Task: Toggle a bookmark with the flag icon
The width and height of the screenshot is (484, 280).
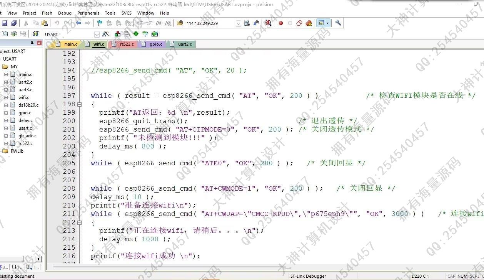Action: (x=100, y=23)
